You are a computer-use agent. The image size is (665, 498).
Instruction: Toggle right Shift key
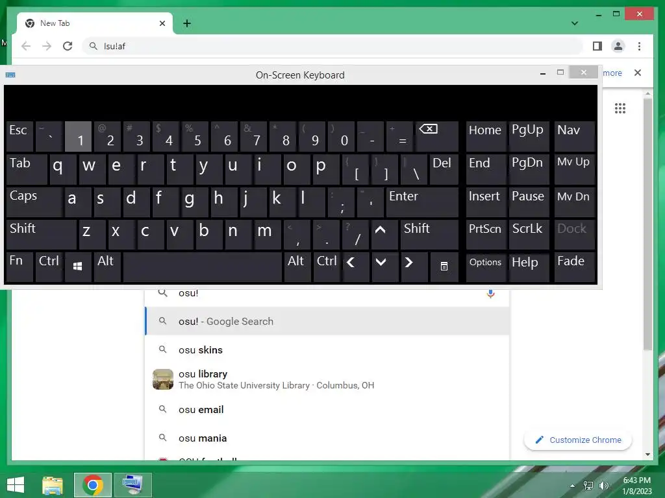click(429, 234)
